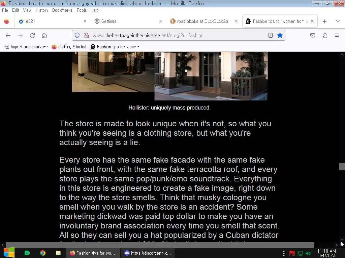Click the blue bookmark star
This screenshot has height=258, width=345.
point(280,35)
